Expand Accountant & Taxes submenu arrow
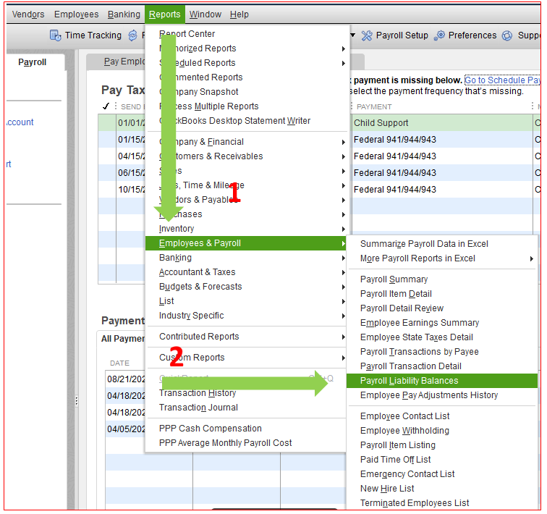The height and width of the screenshot is (514, 547). click(343, 272)
